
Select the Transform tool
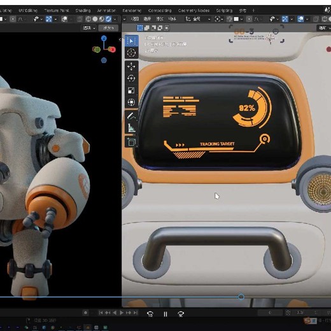(131, 102)
